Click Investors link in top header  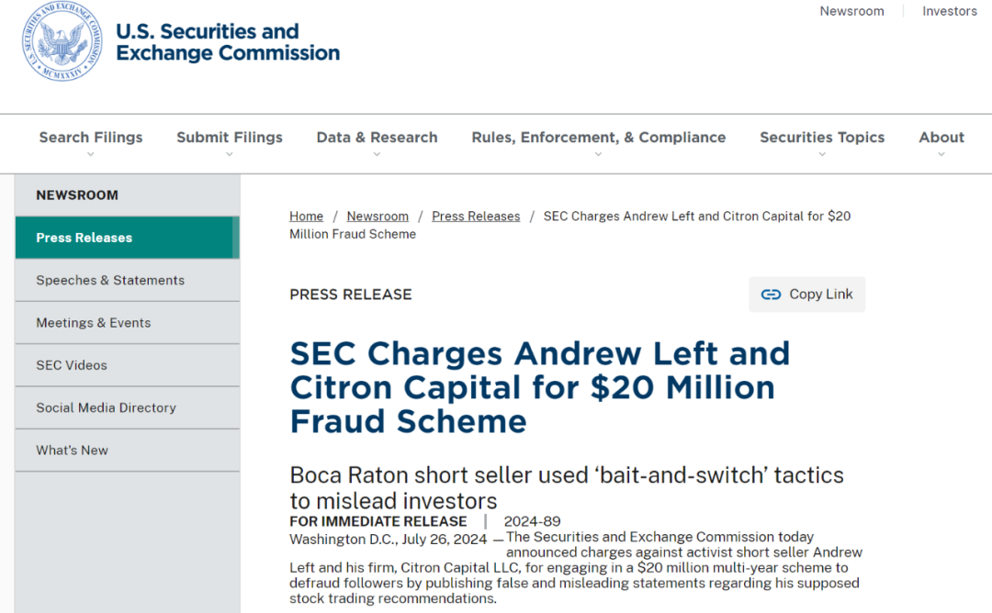[950, 11]
